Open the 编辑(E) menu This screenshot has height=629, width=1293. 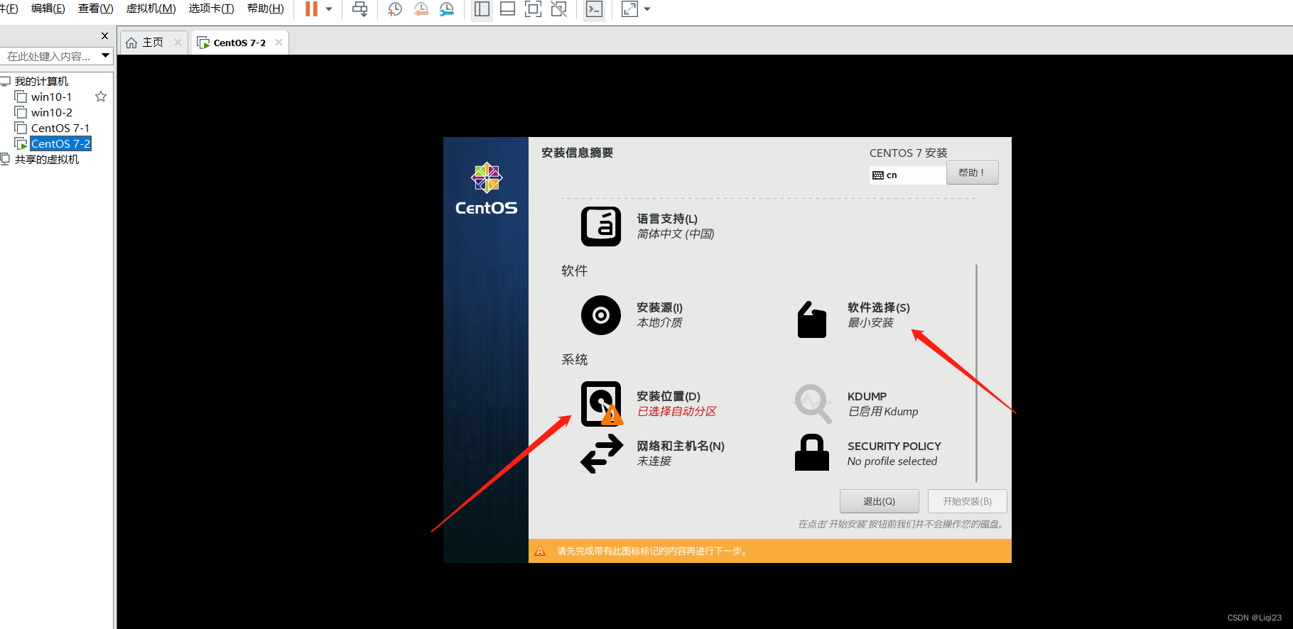48,9
